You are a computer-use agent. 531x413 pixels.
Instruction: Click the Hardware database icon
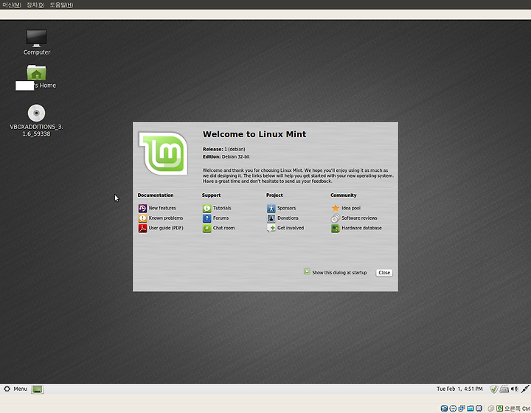click(x=336, y=228)
